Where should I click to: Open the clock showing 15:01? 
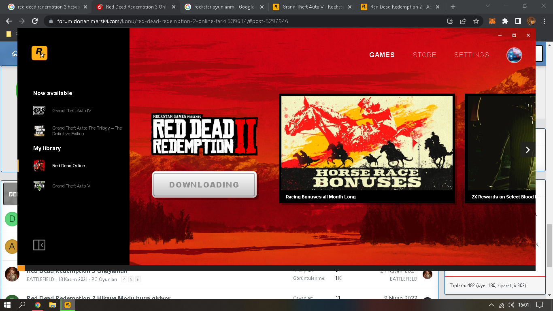(523, 305)
